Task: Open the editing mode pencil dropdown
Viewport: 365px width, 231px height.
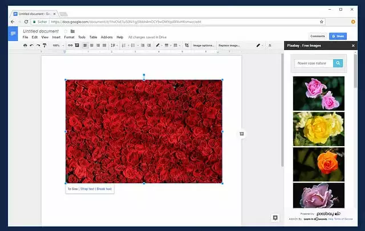Action: tap(261, 45)
